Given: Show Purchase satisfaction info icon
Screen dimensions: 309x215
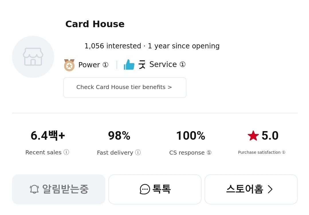Looking at the screenshot, I should point(284,152).
